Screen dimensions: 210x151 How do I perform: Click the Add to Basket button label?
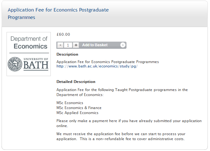95,45
